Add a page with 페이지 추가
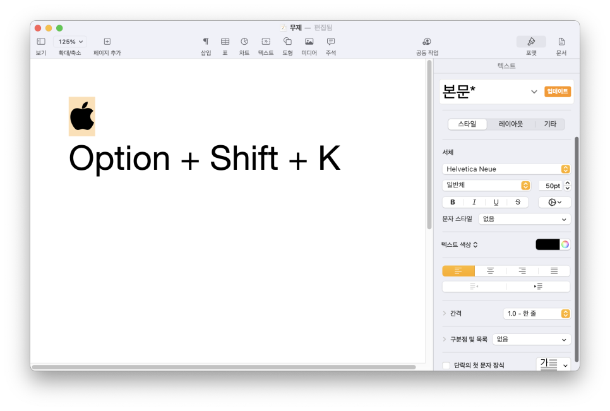The image size is (610, 411). pos(107,42)
